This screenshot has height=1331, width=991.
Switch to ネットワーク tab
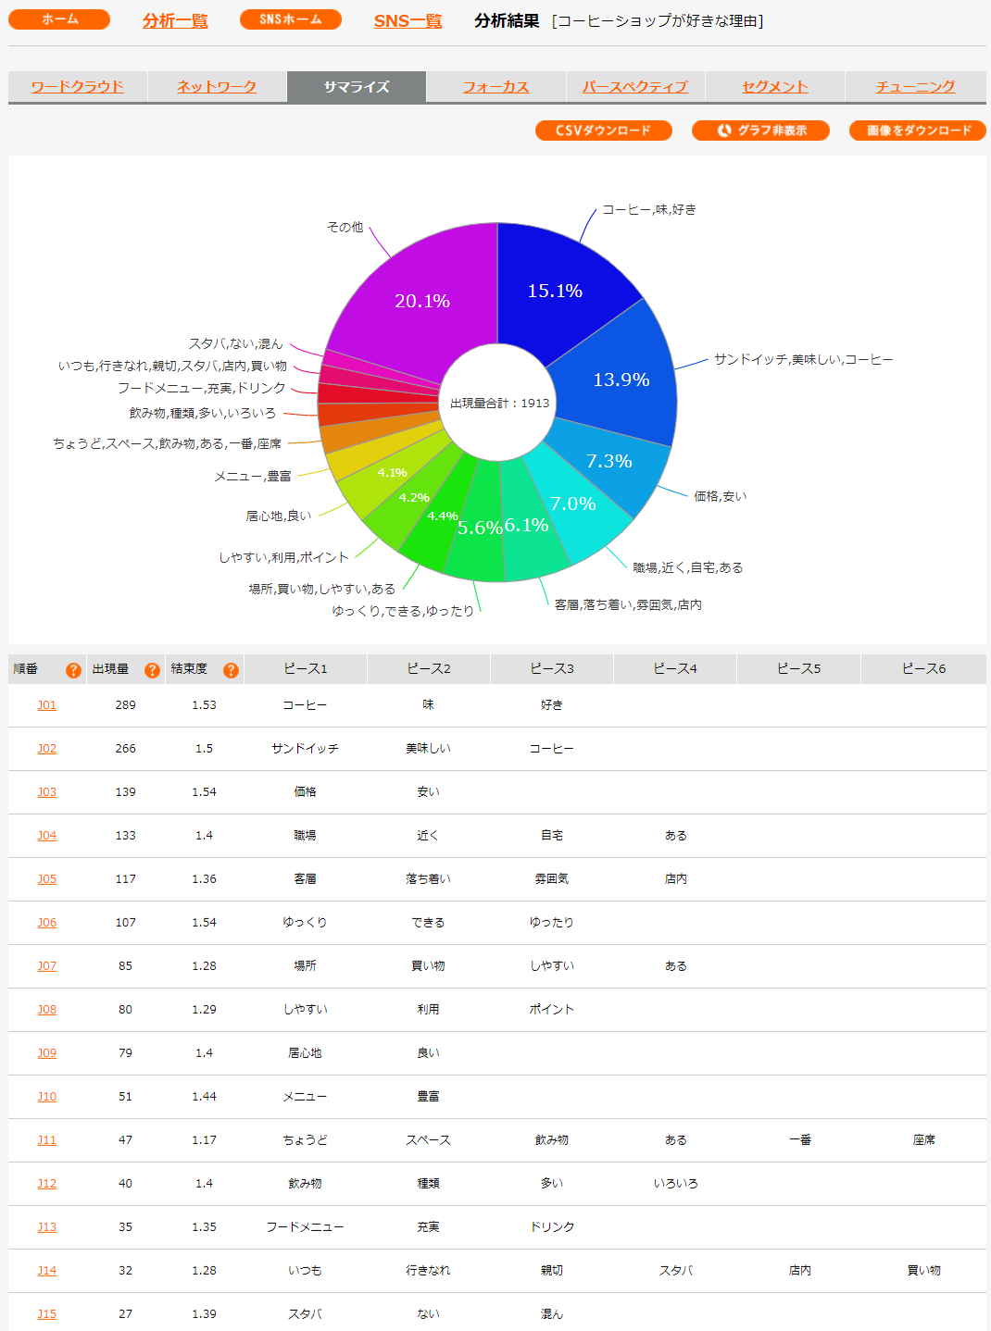tap(217, 87)
